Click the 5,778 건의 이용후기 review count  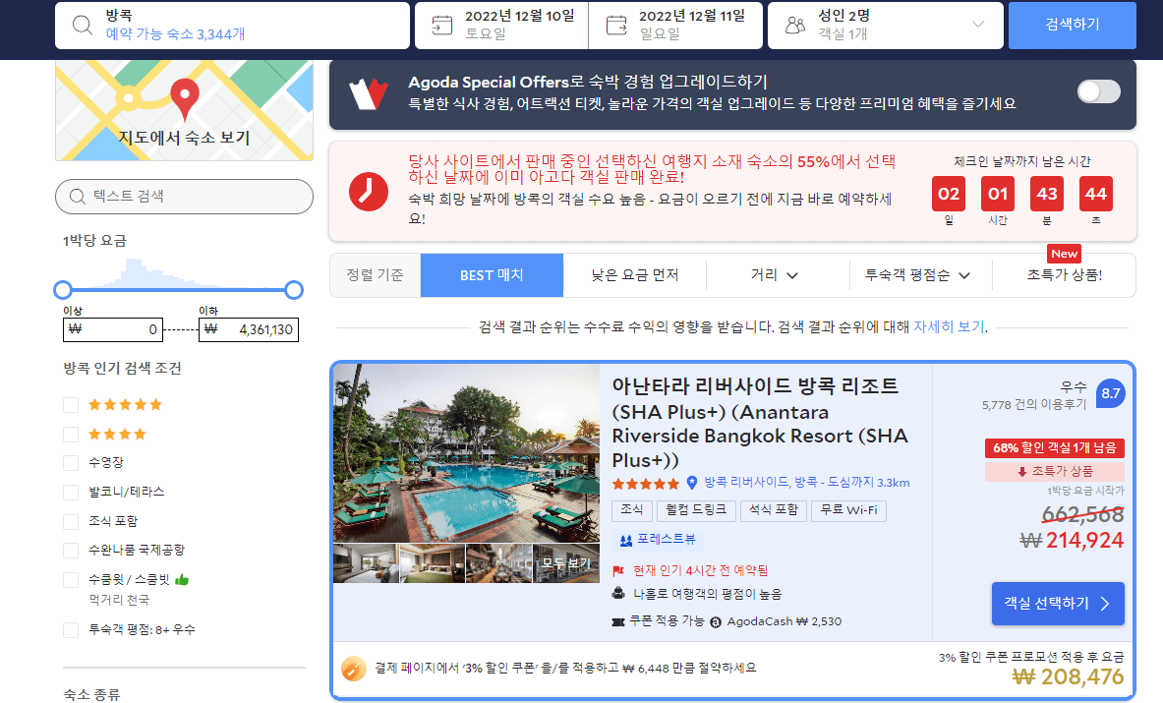[1034, 405]
